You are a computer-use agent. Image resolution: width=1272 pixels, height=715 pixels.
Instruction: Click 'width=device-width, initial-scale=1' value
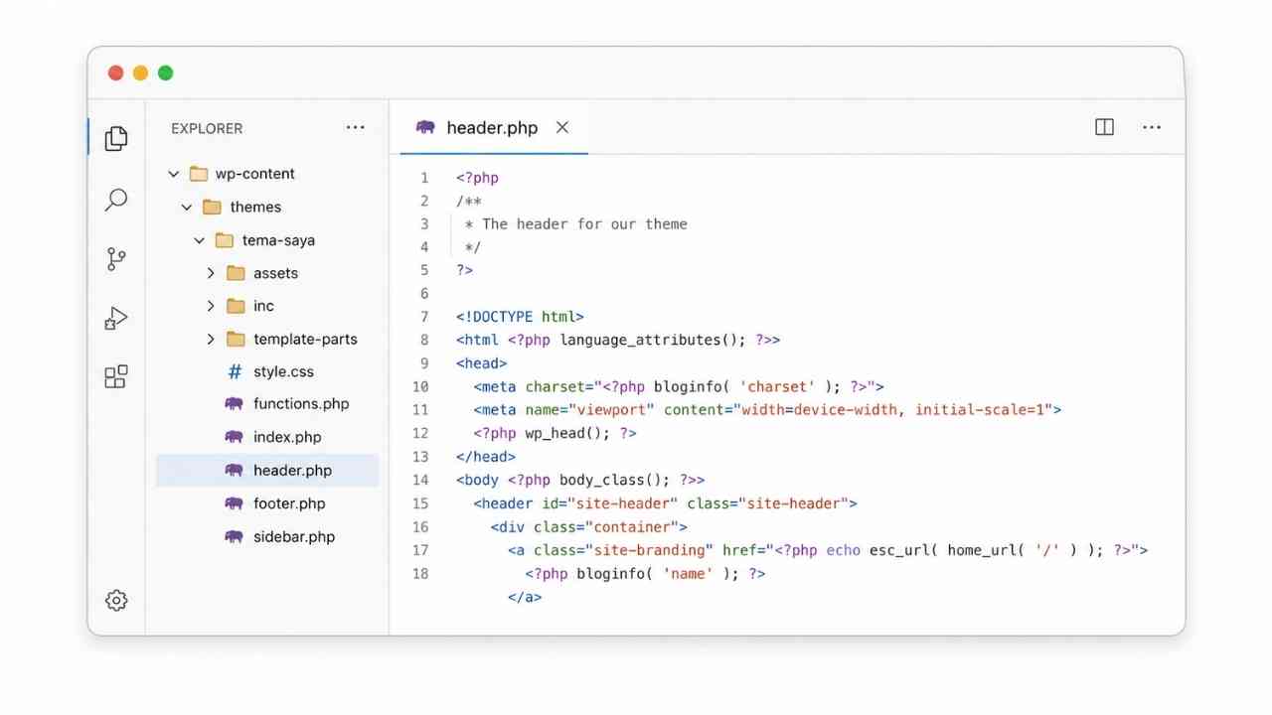point(894,409)
